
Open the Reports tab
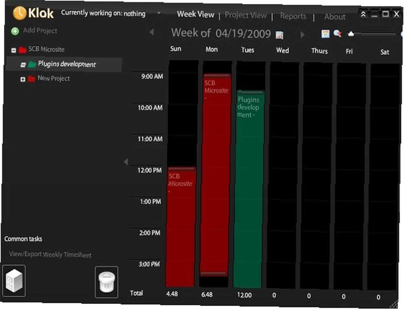293,16
